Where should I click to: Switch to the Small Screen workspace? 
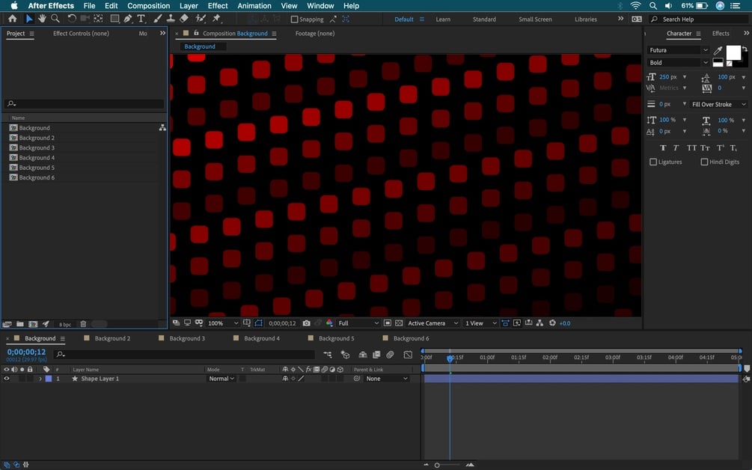point(535,19)
